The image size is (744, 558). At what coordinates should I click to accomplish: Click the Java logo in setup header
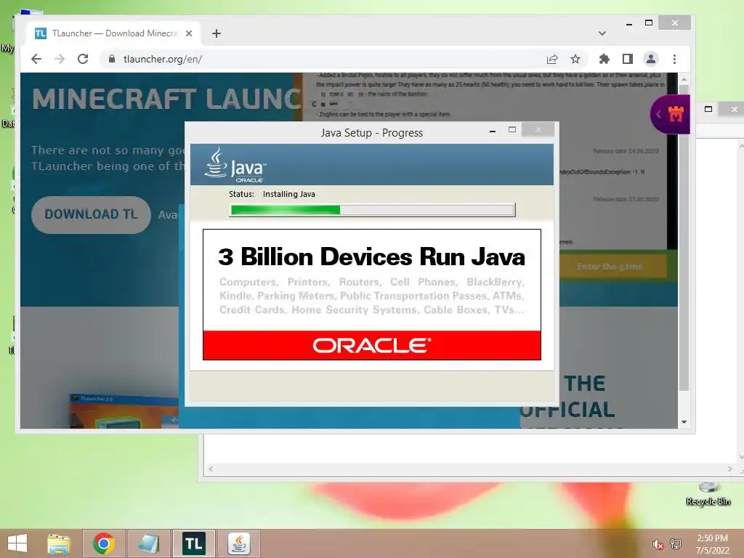click(235, 165)
